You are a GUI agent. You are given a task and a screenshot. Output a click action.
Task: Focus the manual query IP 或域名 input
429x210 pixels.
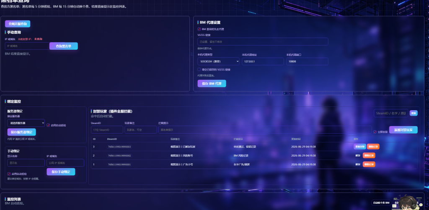click(27, 46)
